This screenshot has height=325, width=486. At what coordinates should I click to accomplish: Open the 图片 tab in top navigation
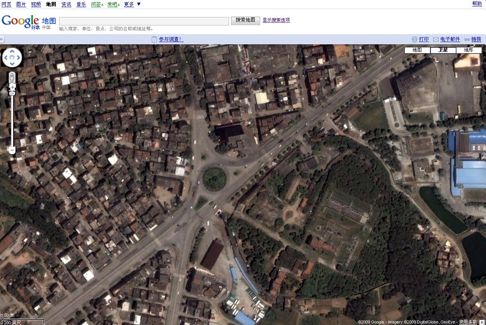[21, 4]
